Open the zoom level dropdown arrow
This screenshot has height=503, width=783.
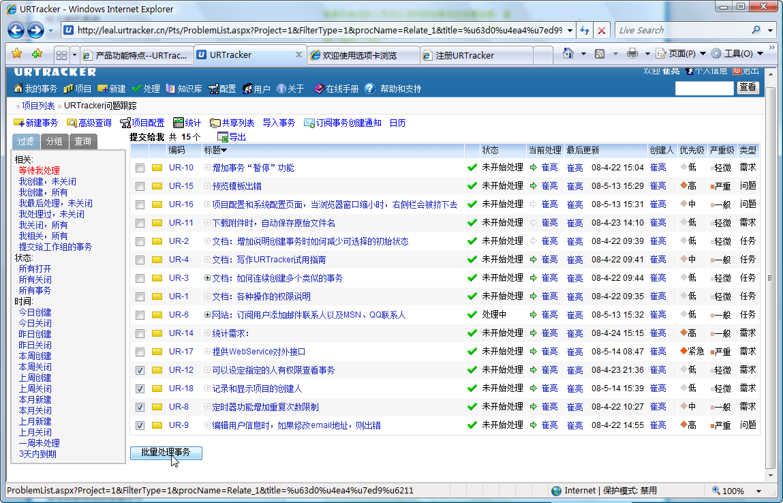[758, 491]
